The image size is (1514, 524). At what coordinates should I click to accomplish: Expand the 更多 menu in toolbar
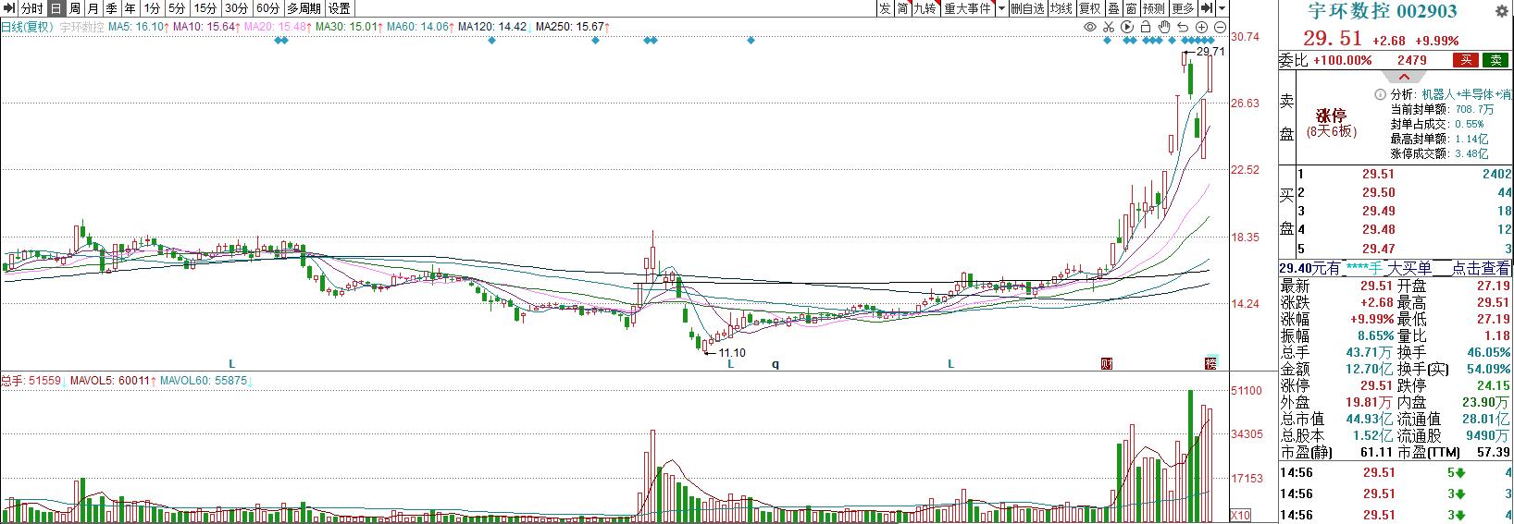click(x=1183, y=8)
